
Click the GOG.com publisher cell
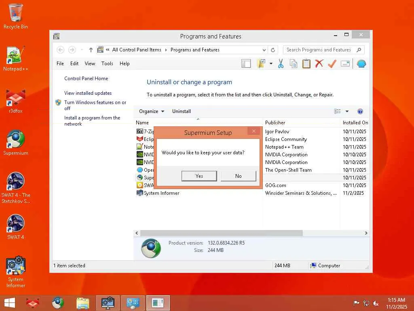point(275,185)
